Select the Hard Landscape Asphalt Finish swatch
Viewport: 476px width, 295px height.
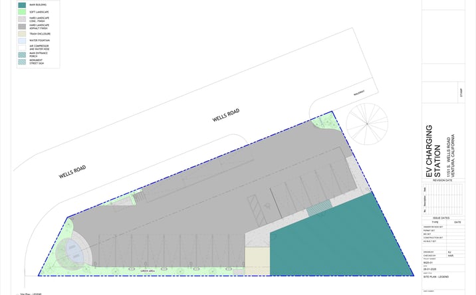tap(22, 27)
